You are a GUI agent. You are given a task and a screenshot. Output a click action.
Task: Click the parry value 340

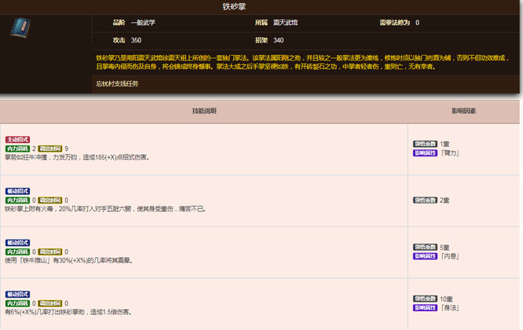[x=279, y=40]
